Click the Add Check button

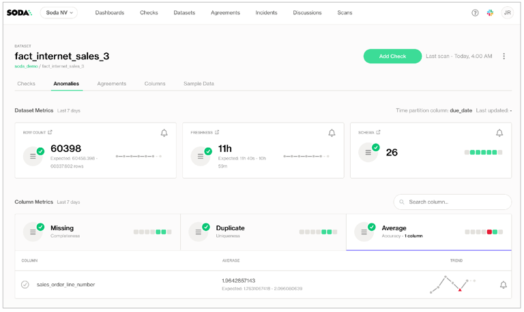pyautogui.click(x=392, y=56)
